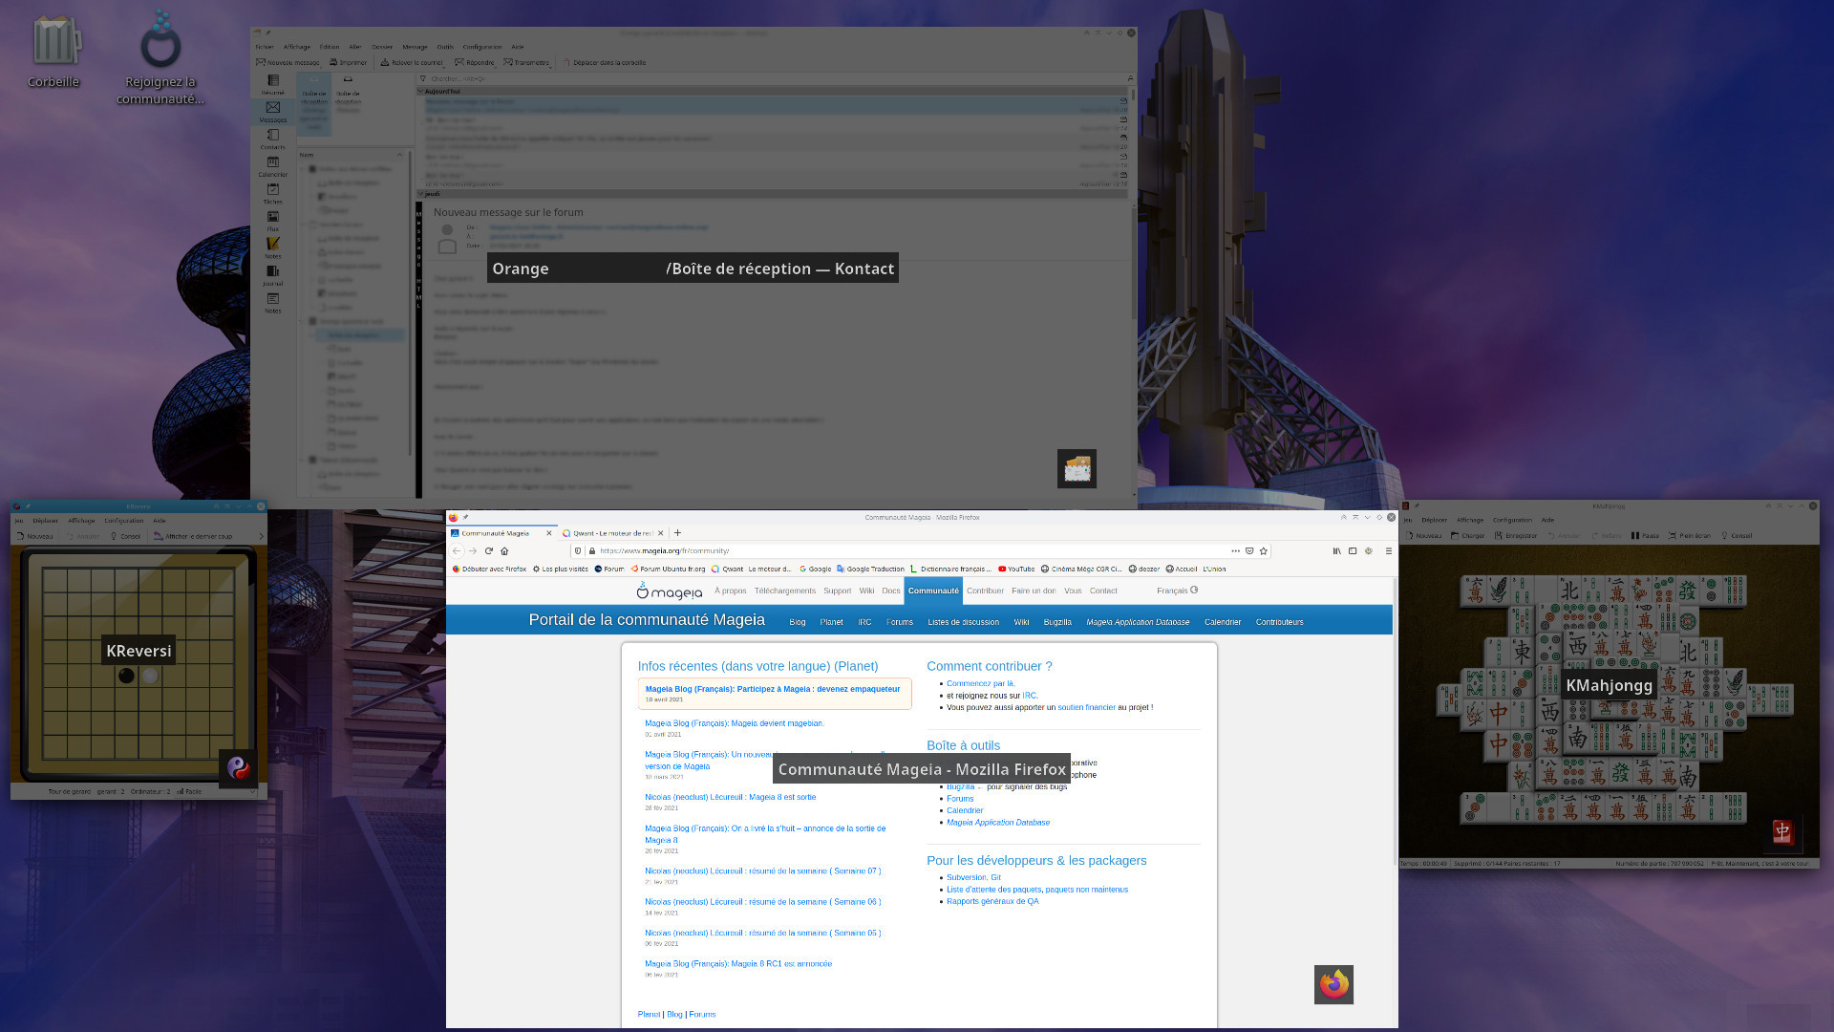
Task: Open Firefox hamburger menu
Action: pos(1389,551)
